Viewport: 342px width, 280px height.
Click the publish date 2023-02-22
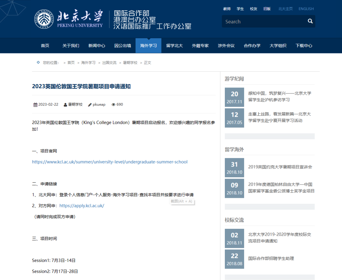click(x=48, y=105)
